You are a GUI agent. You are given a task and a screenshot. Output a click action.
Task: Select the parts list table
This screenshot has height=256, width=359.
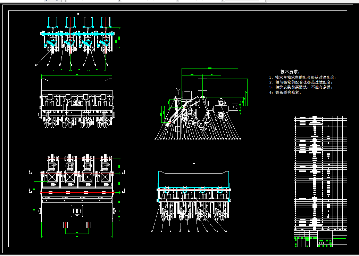point(320,173)
